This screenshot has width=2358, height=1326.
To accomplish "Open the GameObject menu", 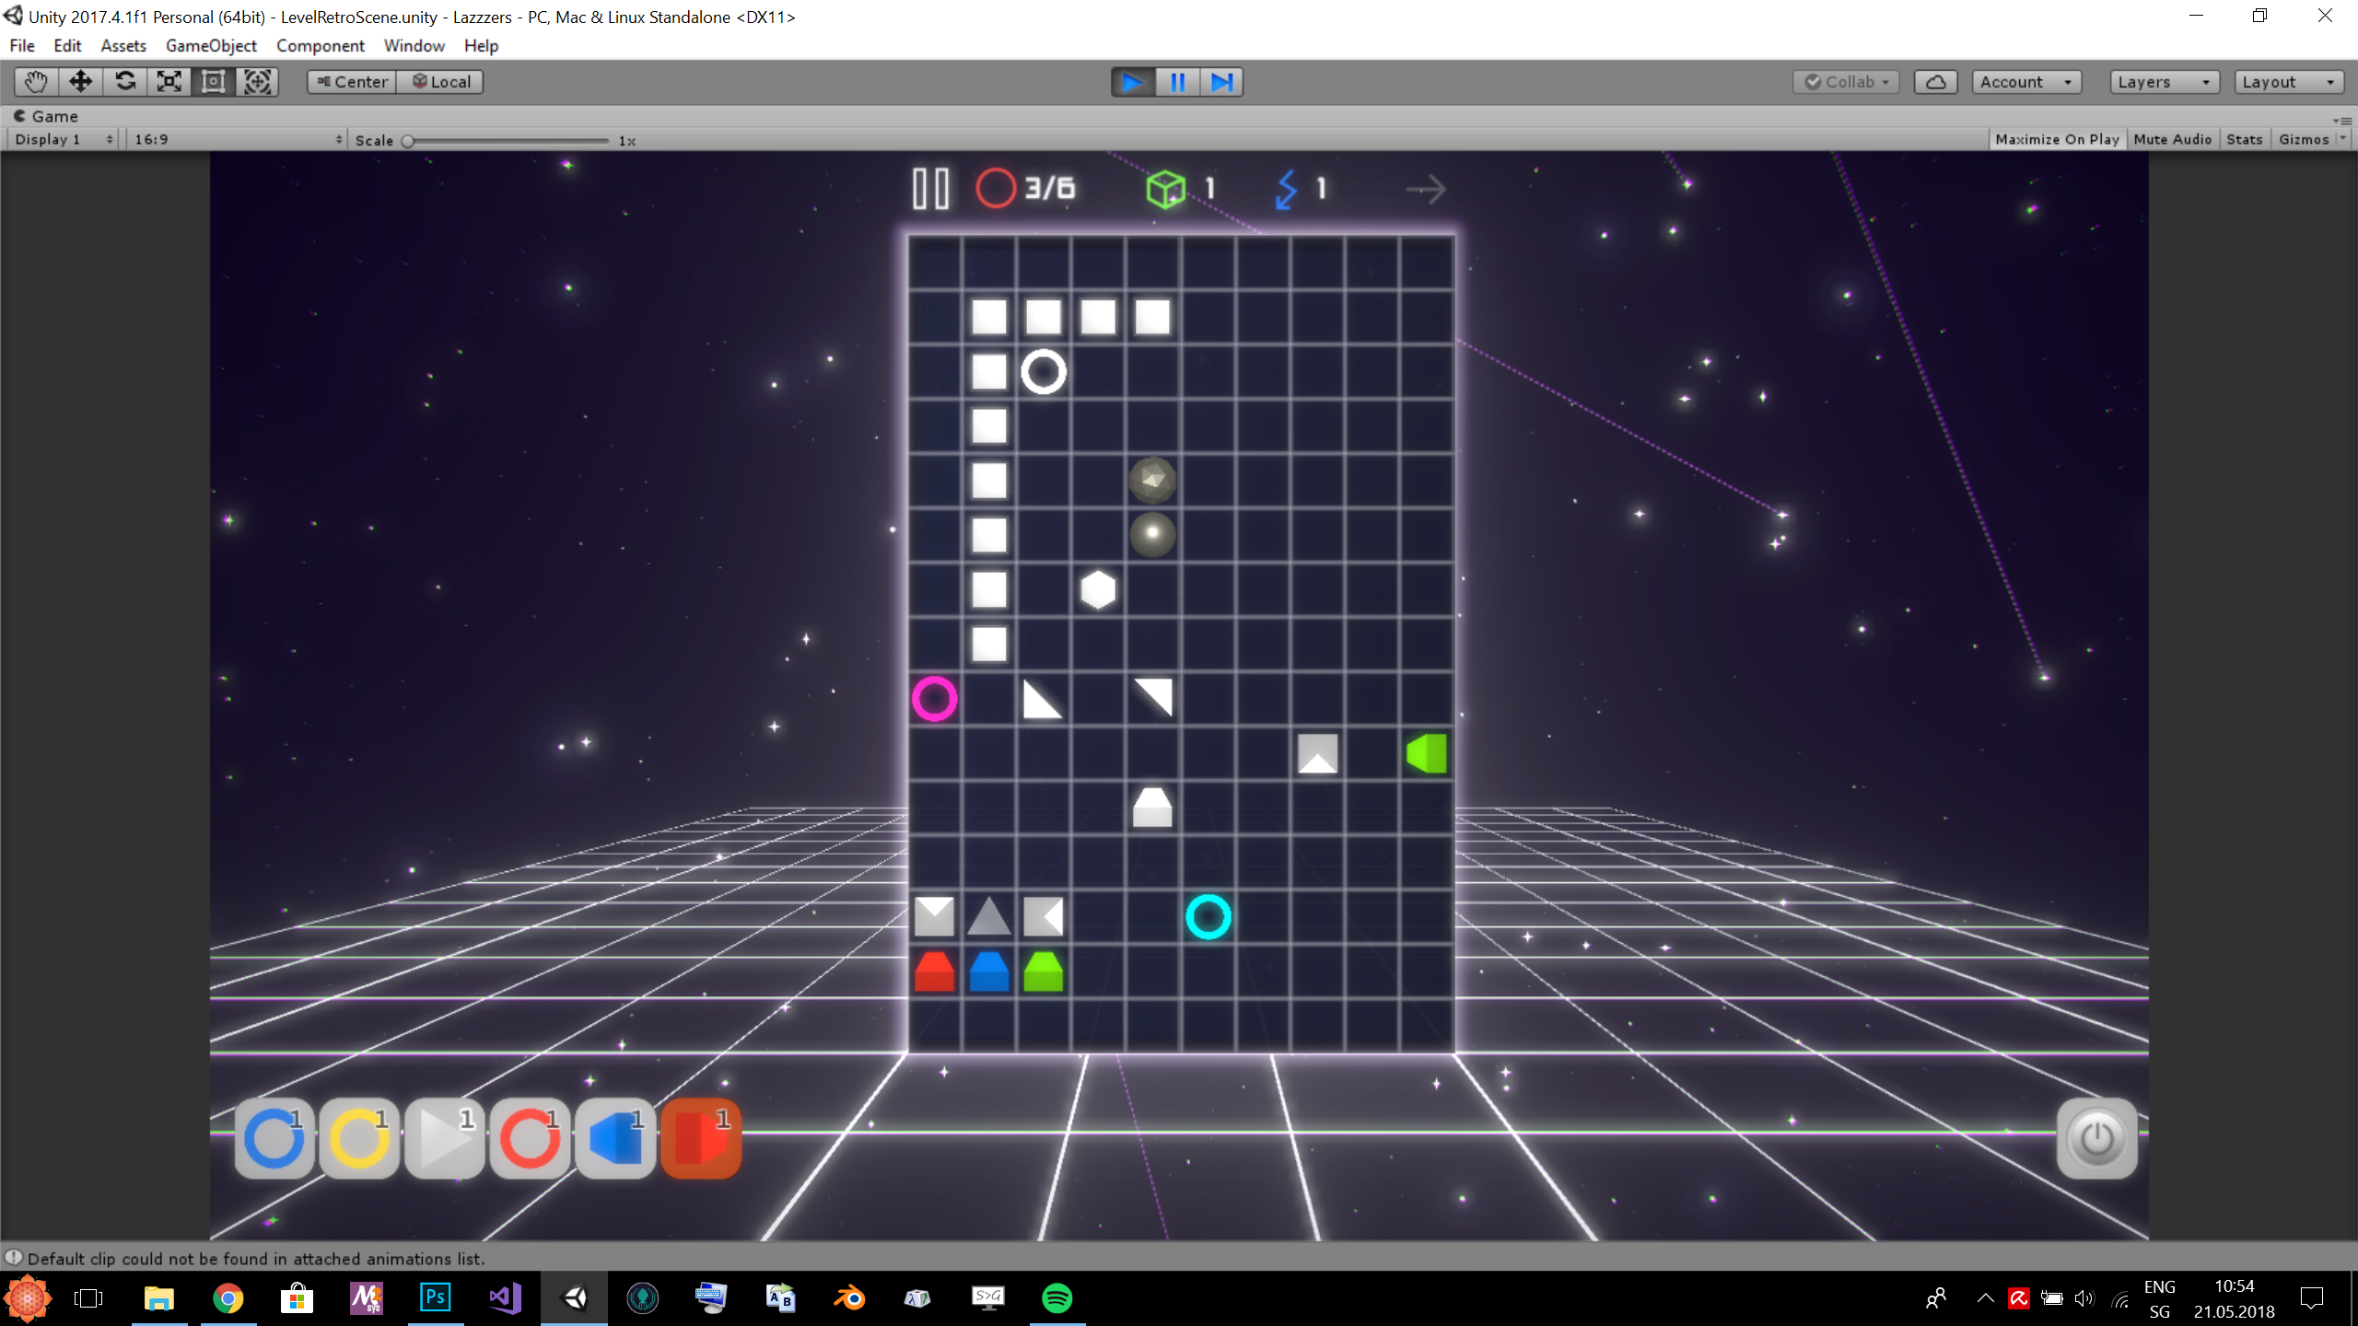I will [211, 45].
